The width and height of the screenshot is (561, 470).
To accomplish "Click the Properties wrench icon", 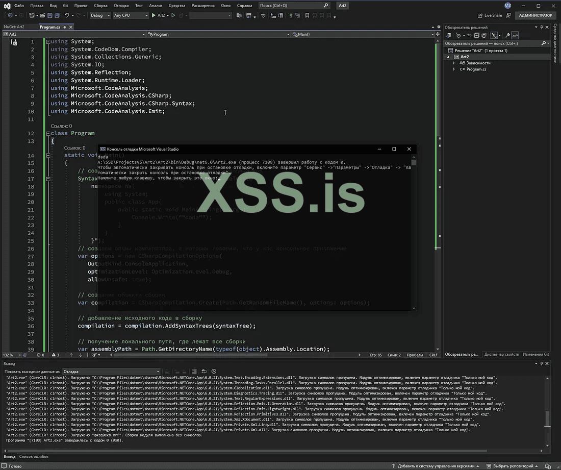I will (x=507, y=35).
